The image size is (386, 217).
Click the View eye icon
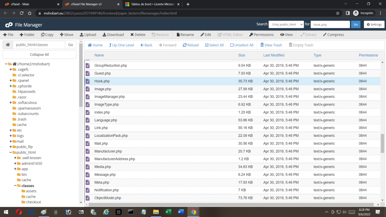(282, 35)
